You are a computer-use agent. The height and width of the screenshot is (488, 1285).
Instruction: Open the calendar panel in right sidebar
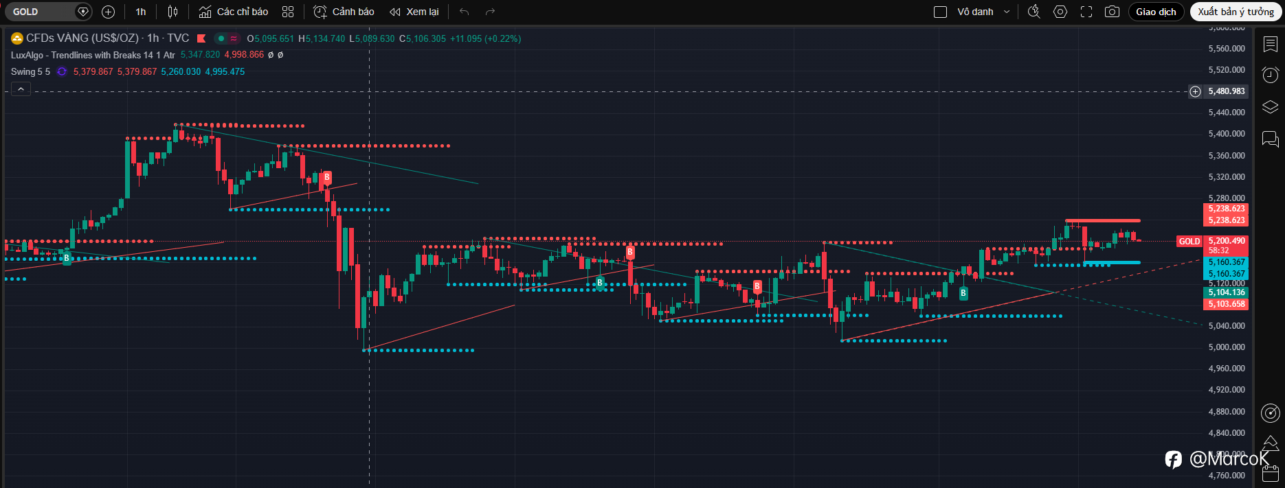point(1271,473)
